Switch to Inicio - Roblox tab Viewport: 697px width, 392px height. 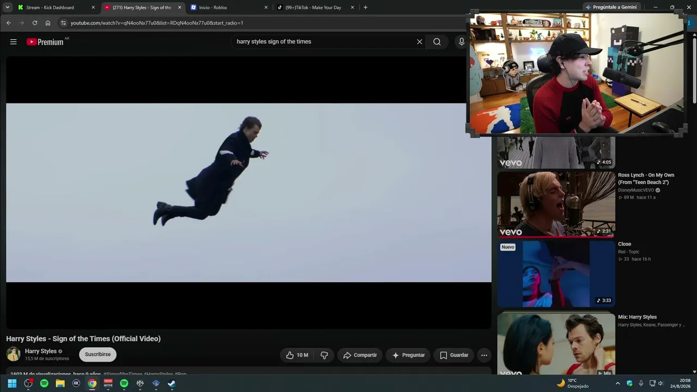[229, 8]
